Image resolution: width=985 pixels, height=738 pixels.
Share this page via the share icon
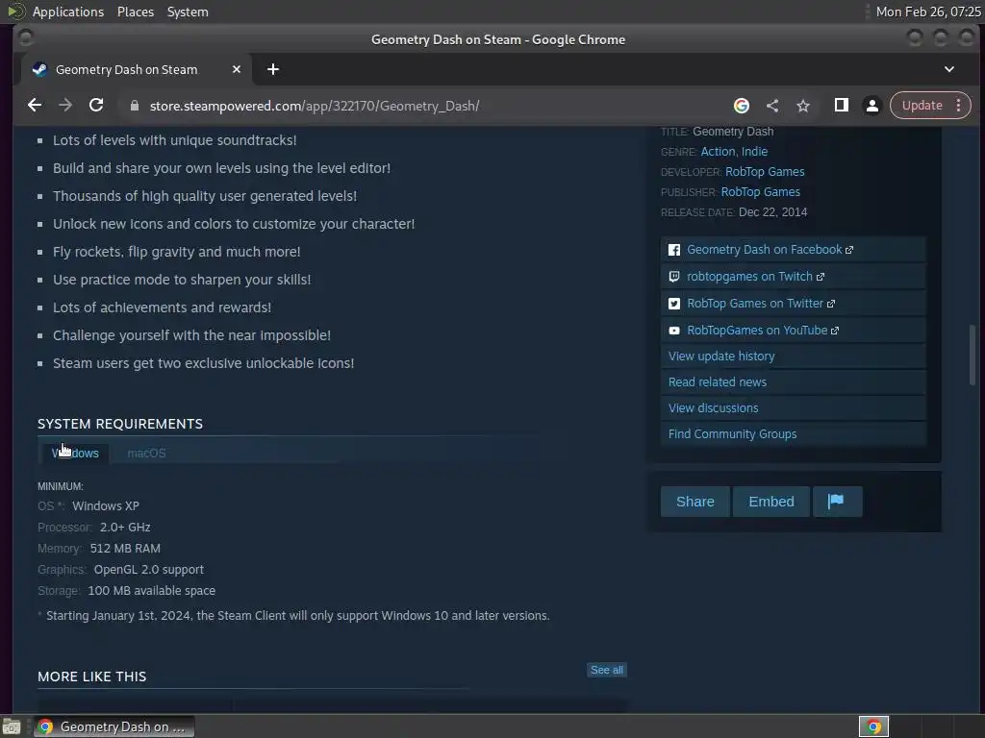[x=772, y=106]
